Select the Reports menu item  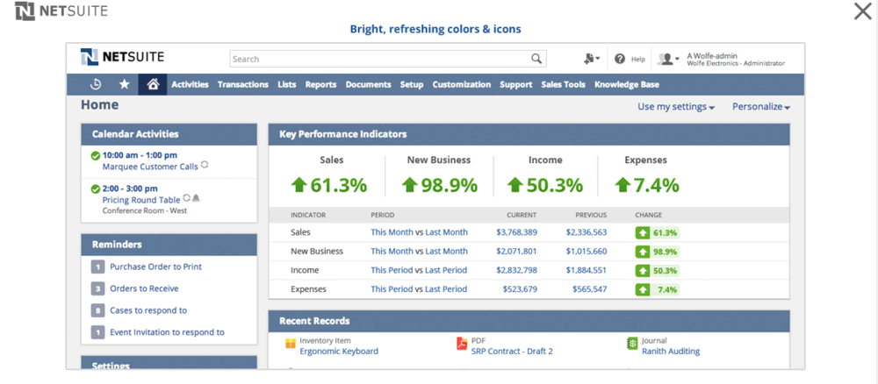[320, 85]
